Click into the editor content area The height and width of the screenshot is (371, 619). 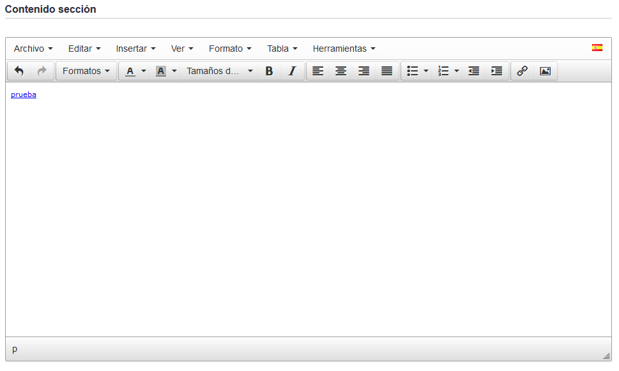309,209
